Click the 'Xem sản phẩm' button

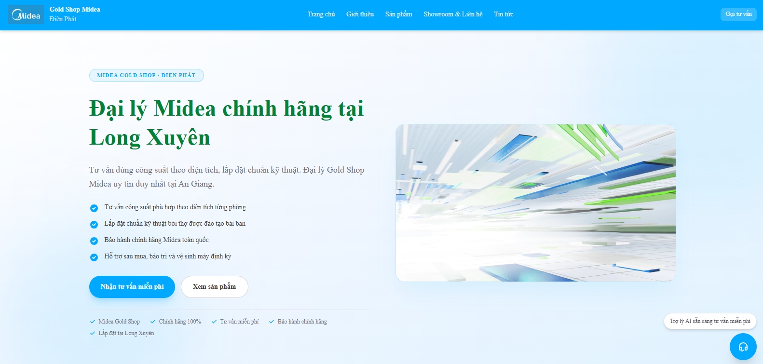point(215,287)
